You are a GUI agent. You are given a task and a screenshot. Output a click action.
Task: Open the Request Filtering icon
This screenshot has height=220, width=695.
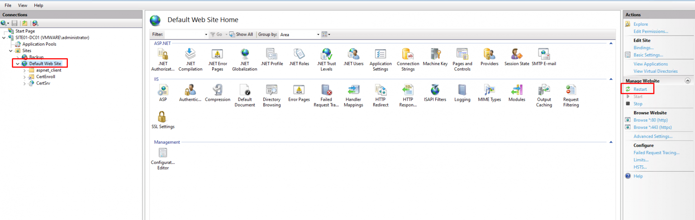[571, 90]
